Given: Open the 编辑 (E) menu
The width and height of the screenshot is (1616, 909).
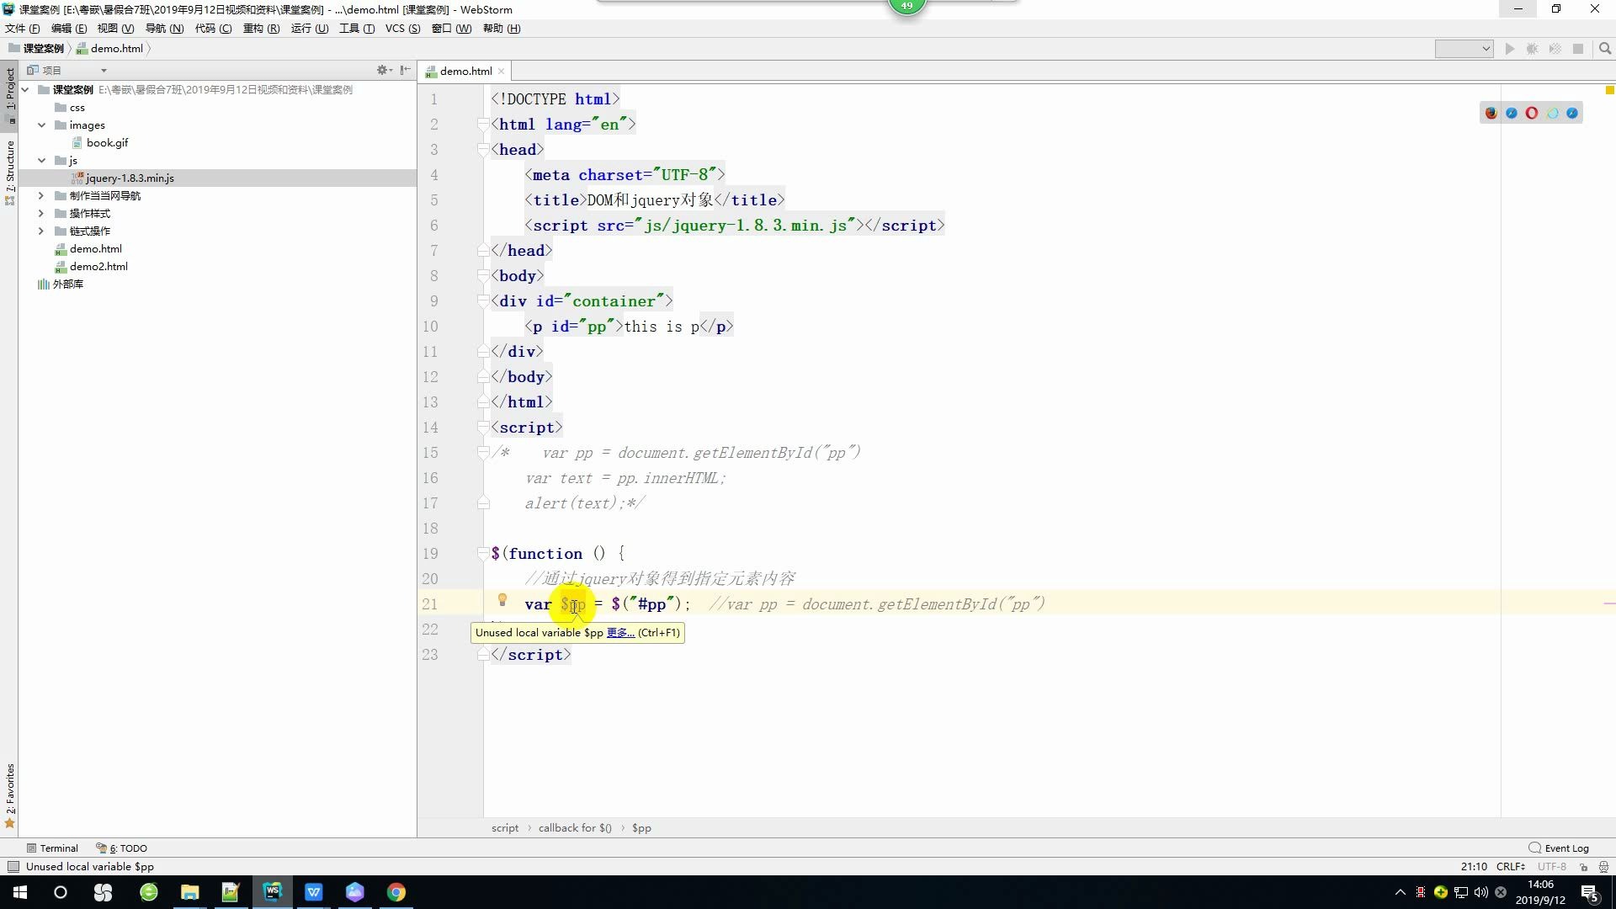Looking at the screenshot, I should tap(69, 28).
